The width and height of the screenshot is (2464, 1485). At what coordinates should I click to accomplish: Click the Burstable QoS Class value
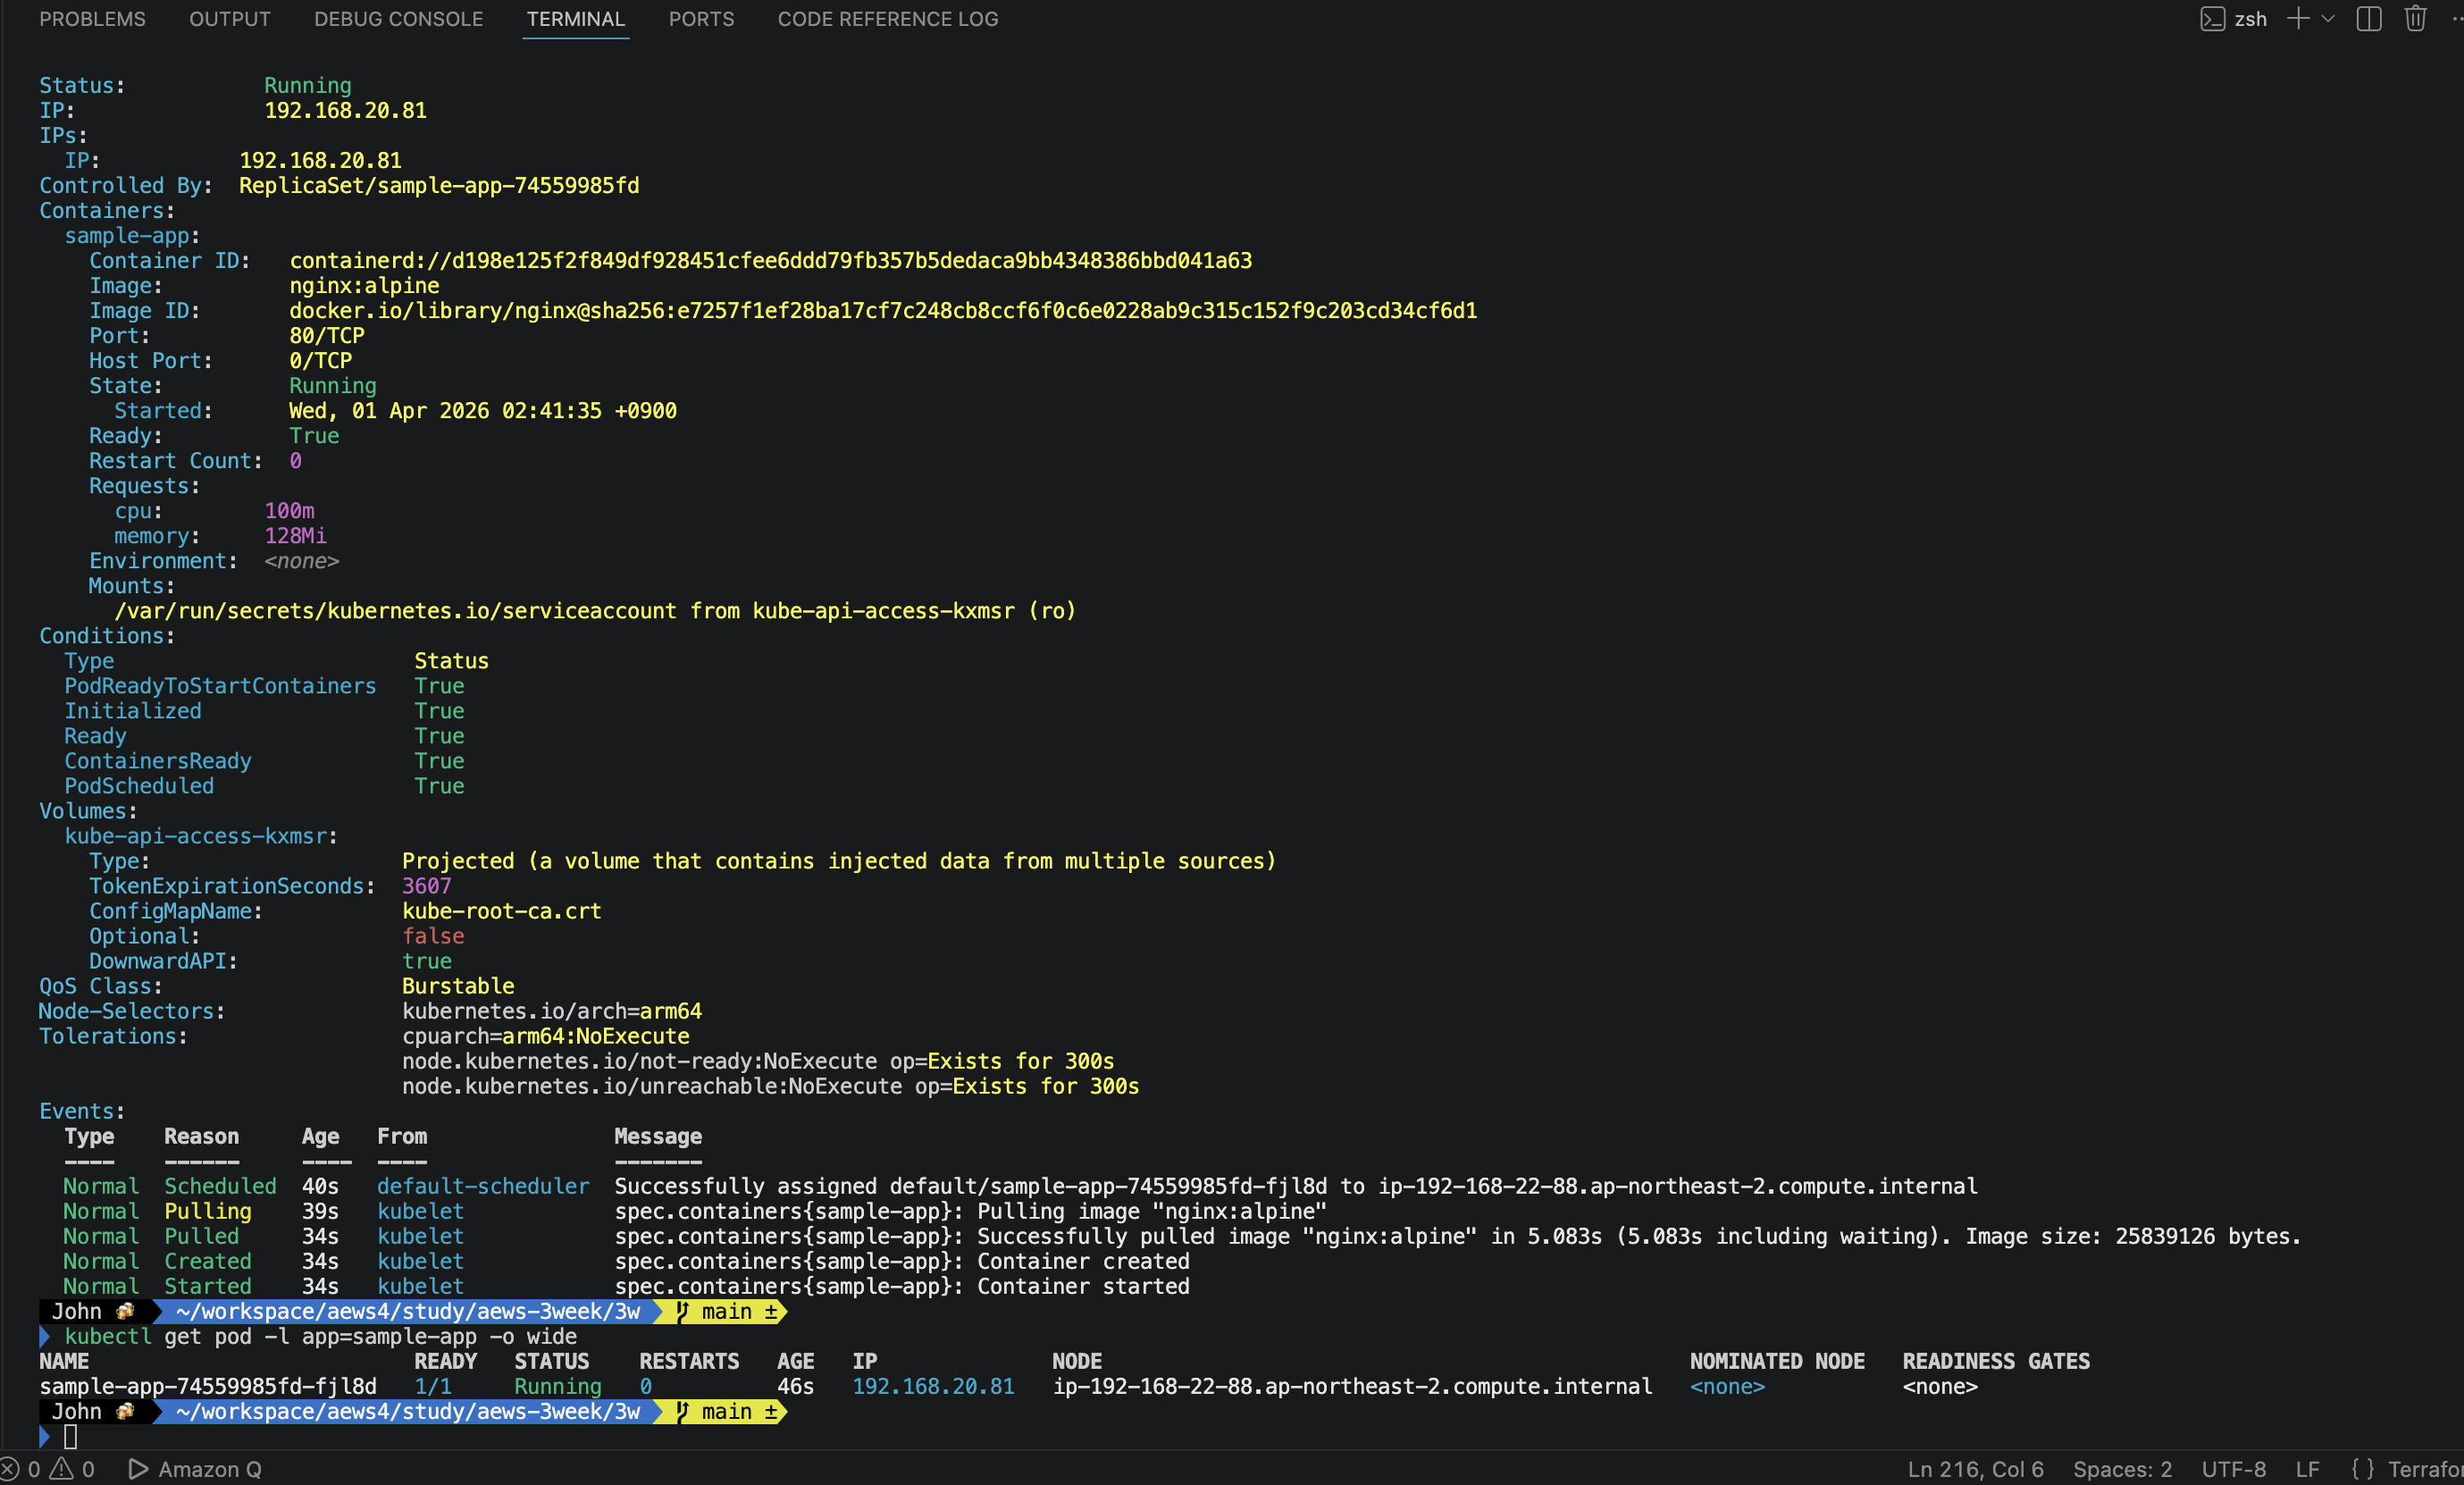point(458,986)
